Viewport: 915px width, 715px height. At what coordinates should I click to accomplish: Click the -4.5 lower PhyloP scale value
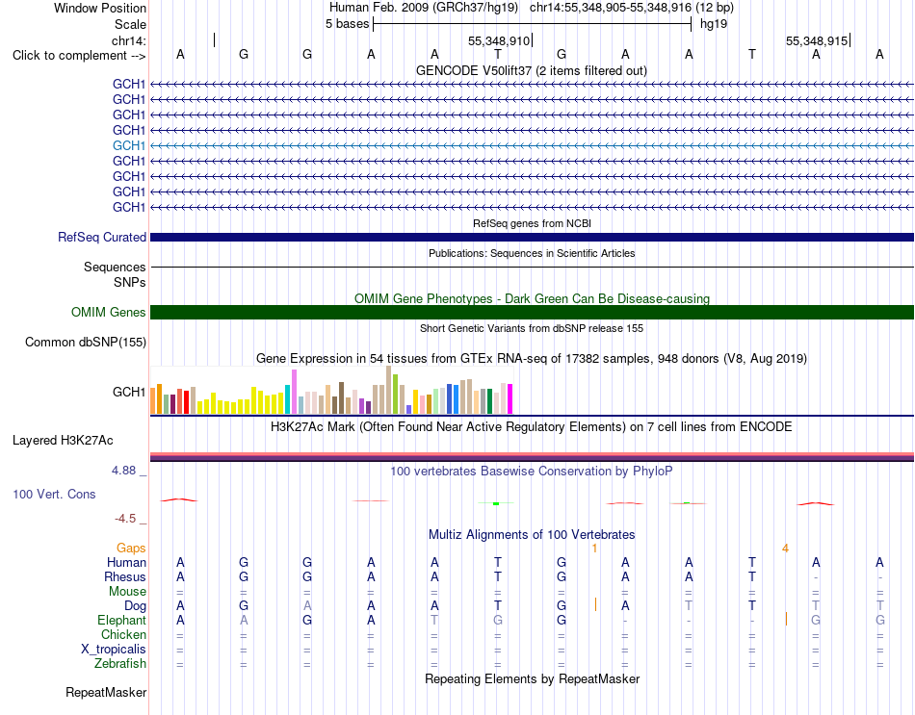[x=125, y=519]
